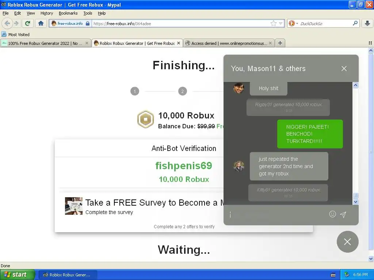Click the padlock site security icon
374x280 pixels.
click(88, 23)
